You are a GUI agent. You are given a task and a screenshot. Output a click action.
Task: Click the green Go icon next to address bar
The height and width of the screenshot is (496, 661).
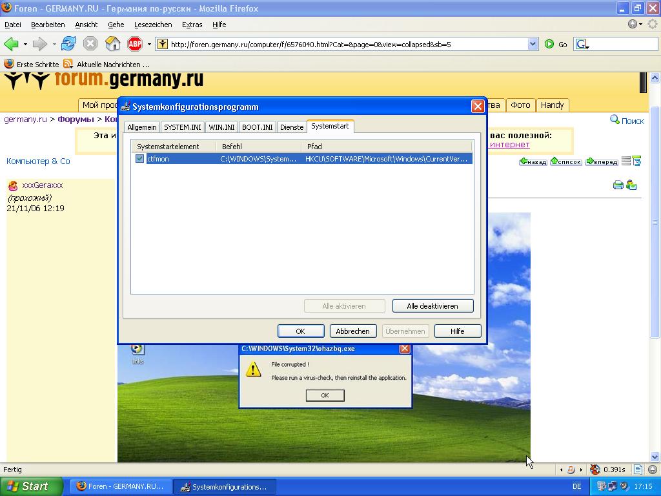[549, 44]
